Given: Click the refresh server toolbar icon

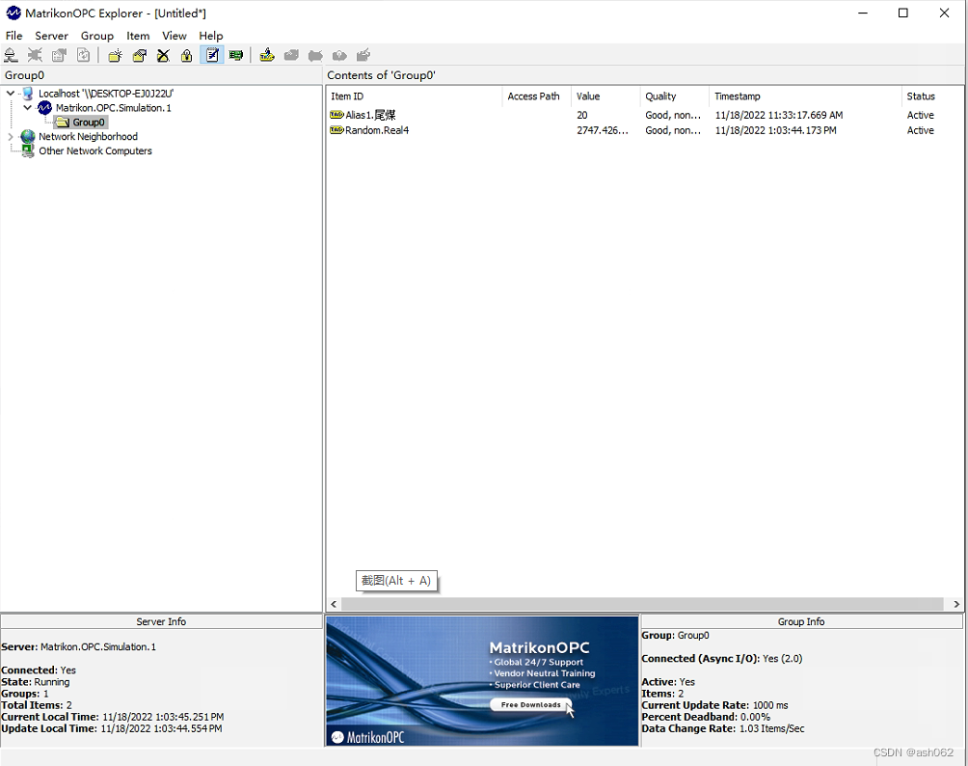Looking at the screenshot, I should tap(83, 56).
